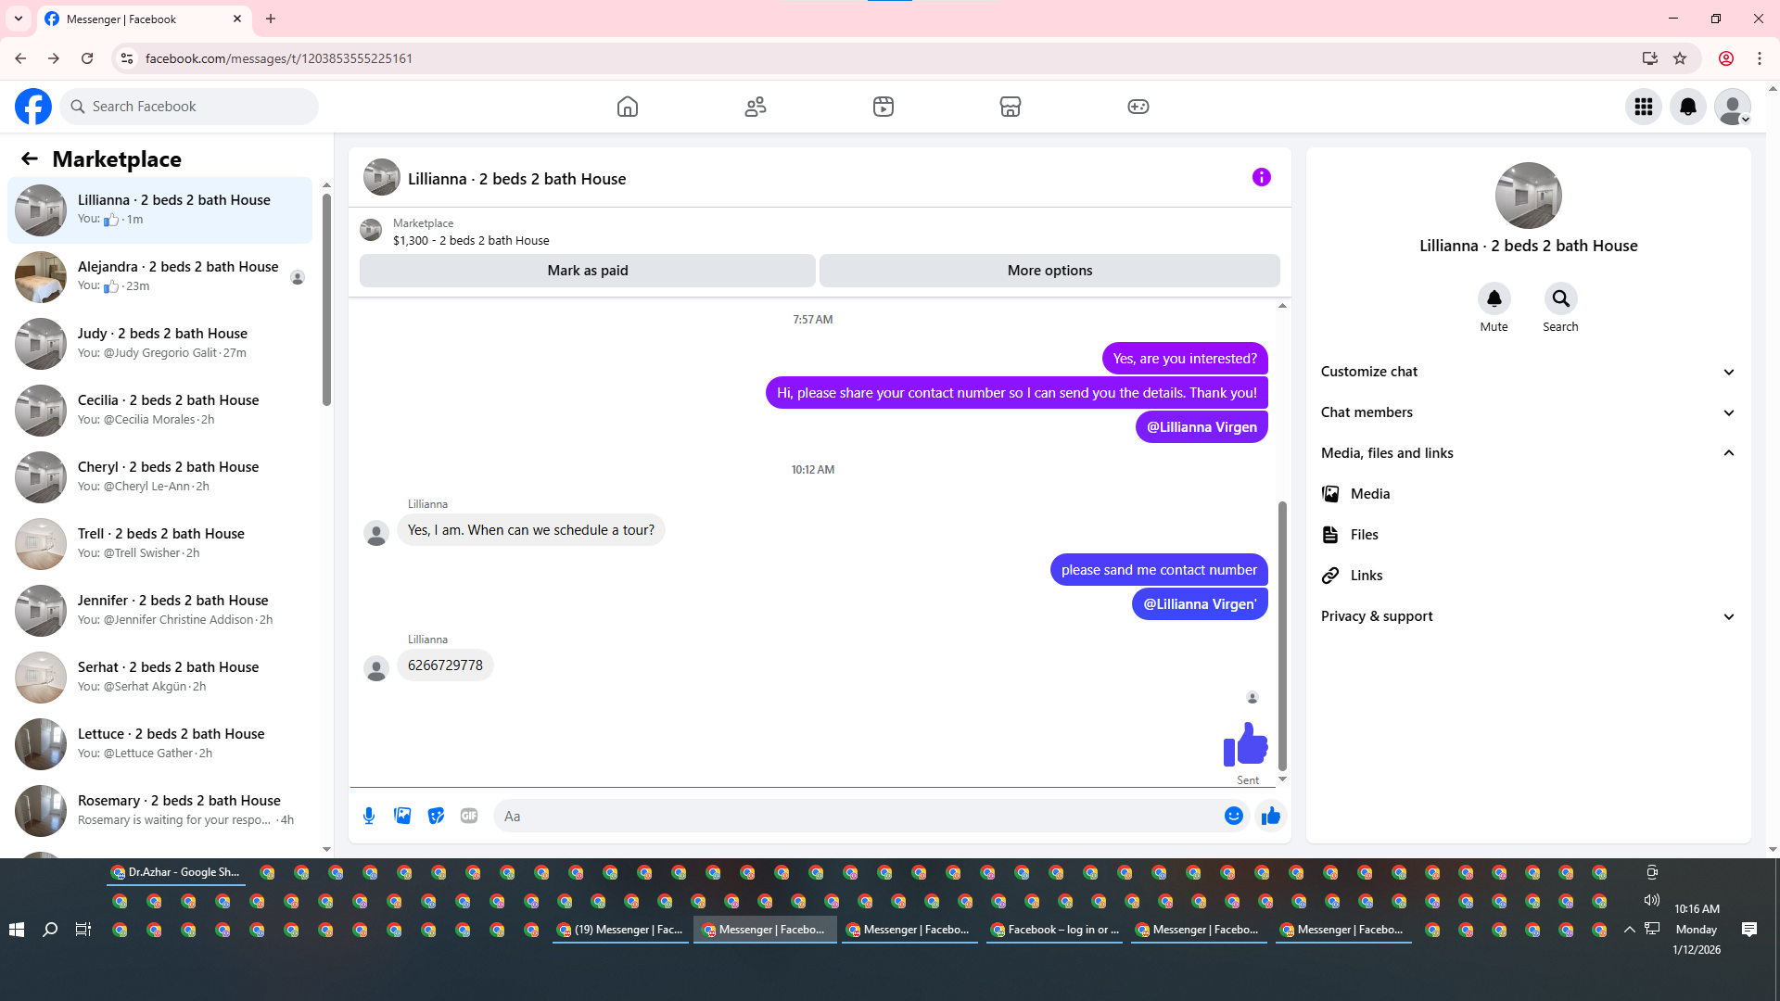Image resolution: width=1780 pixels, height=1001 pixels.
Task: Click the Aa message input field
Action: coord(858,816)
